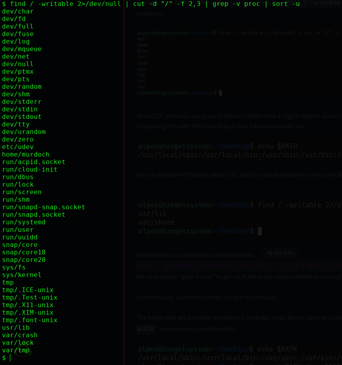Viewport: 342px width, 365px height.
Task: Click the divider between terminal and web page
Action: tap(124, 182)
